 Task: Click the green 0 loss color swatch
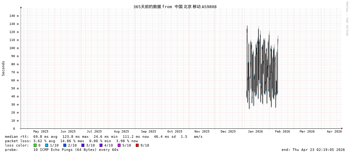[x=35, y=145]
